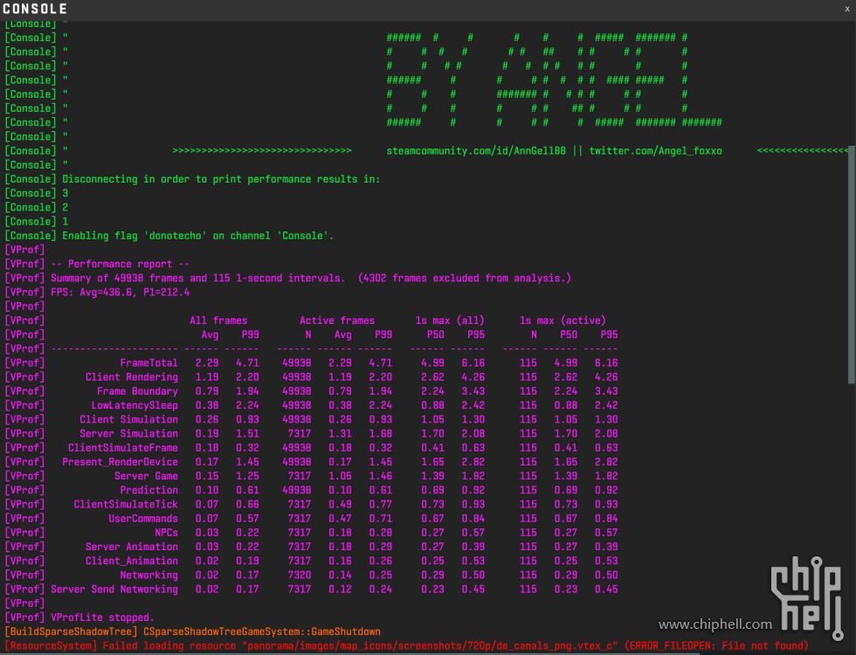Click the www.chiphell.com watermark text
The height and width of the screenshot is (655, 856).
point(715,624)
